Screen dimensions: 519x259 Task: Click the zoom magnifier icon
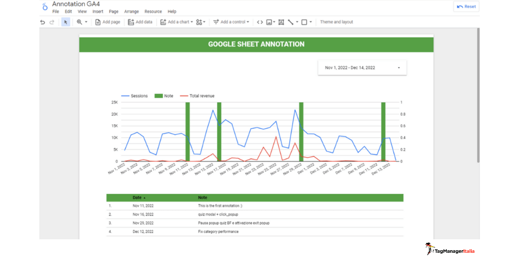[79, 22]
